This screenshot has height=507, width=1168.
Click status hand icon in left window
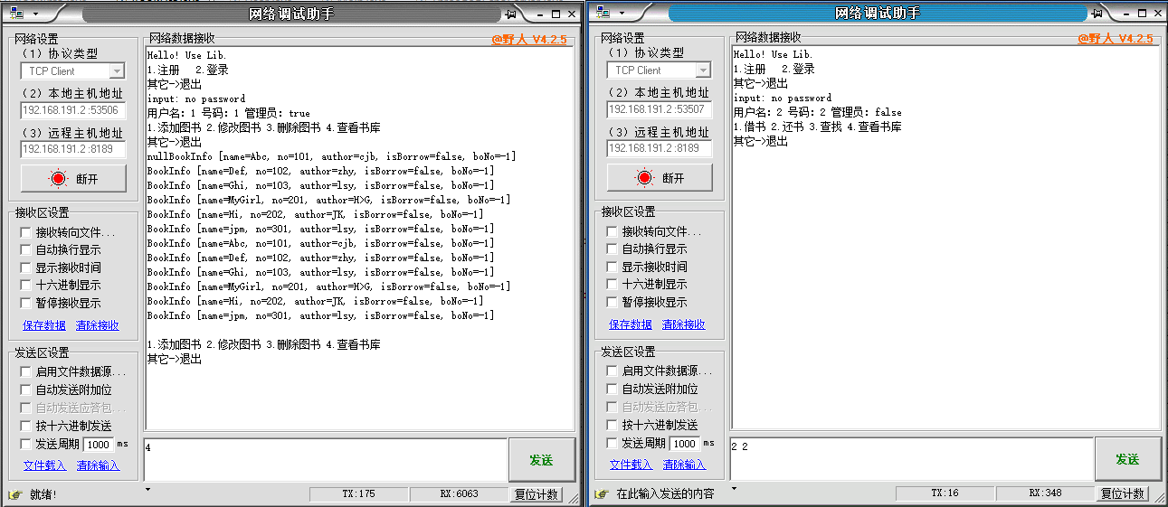(14, 494)
